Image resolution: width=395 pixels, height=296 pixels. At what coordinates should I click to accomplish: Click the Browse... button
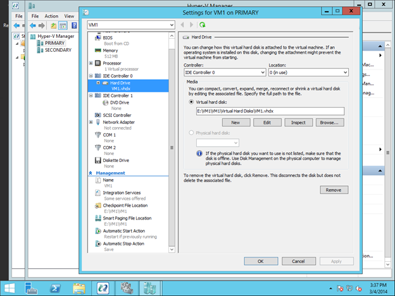[x=329, y=122]
